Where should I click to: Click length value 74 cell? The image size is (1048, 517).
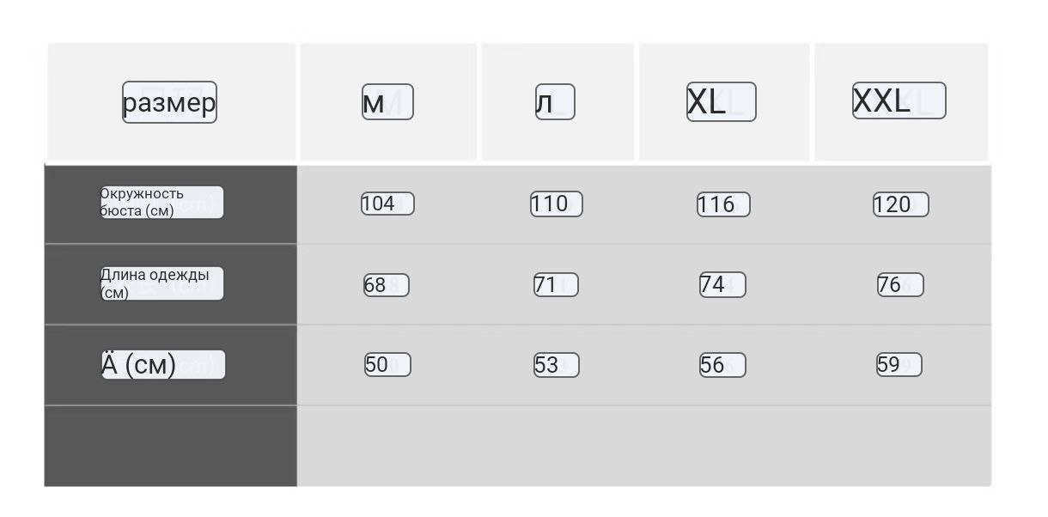click(722, 284)
